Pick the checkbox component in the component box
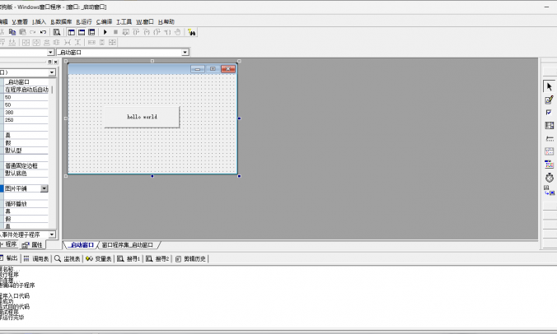The height and width of the screenshot is (334, 557). [549, 113]
